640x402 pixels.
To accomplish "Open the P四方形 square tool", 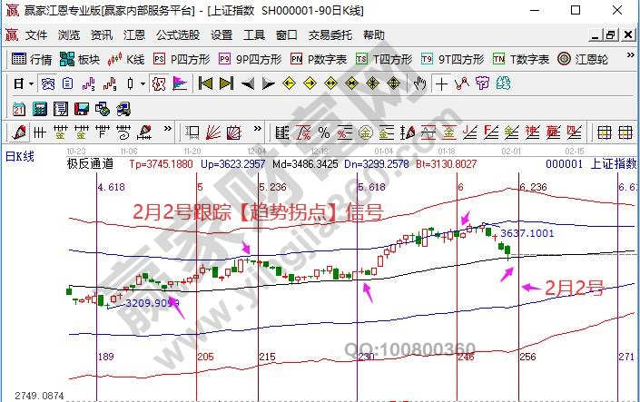I will tap(181, 59).
